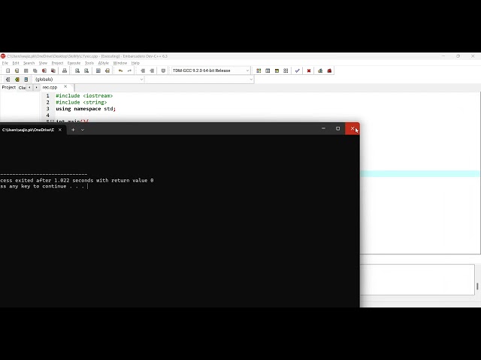Unindent selection using the Unindent icon
Screen dimensions: 481x360
point(152,70)
